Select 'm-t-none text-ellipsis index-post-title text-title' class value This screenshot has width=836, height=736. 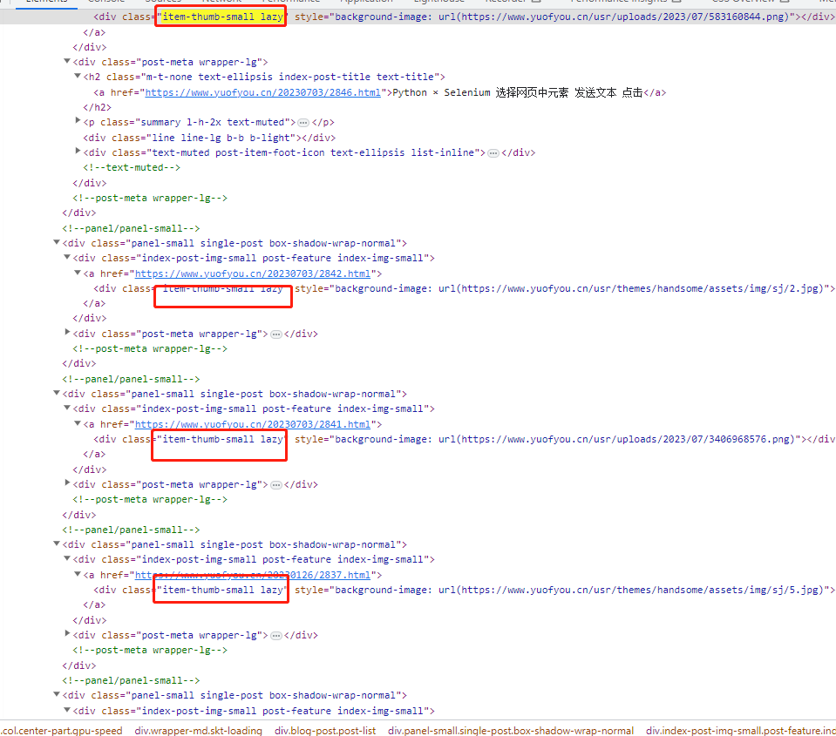point(292,78)
